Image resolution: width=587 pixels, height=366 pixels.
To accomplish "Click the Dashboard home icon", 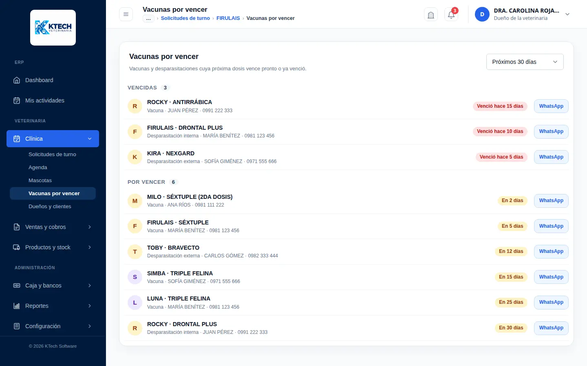I will pyautogui.click(x=17, y=80).
